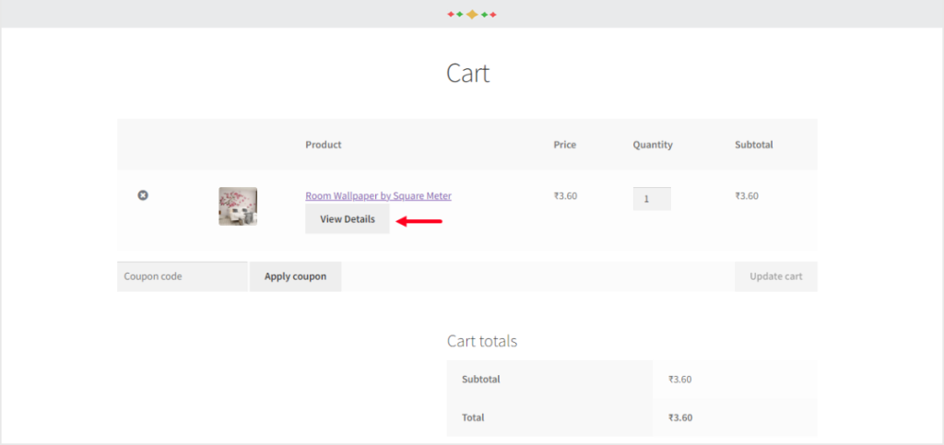Select the Total label in Cart totals
This screenshot has width=944, height=445.
click(x=473, y=417)
